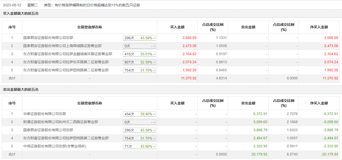
Task: Select net buy value 2,164.62 in 净买入金额 column
Action: (x=331, y=54)
